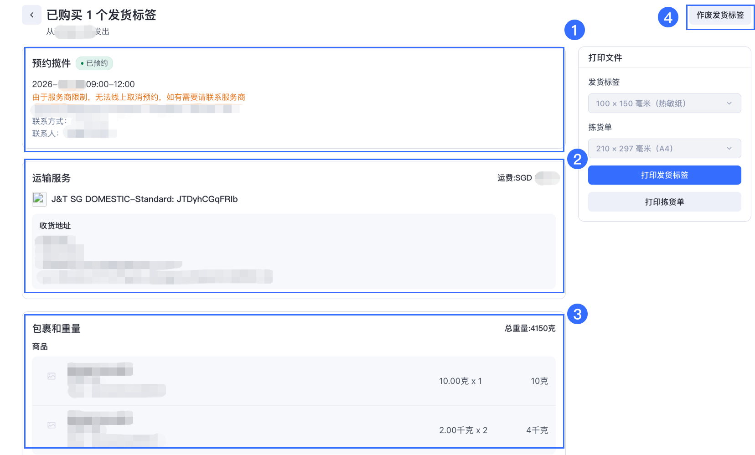The width and height of the screenshot is (755, 455).
Task: Click the blue annotation marker numbered 3
Action: 577,314
